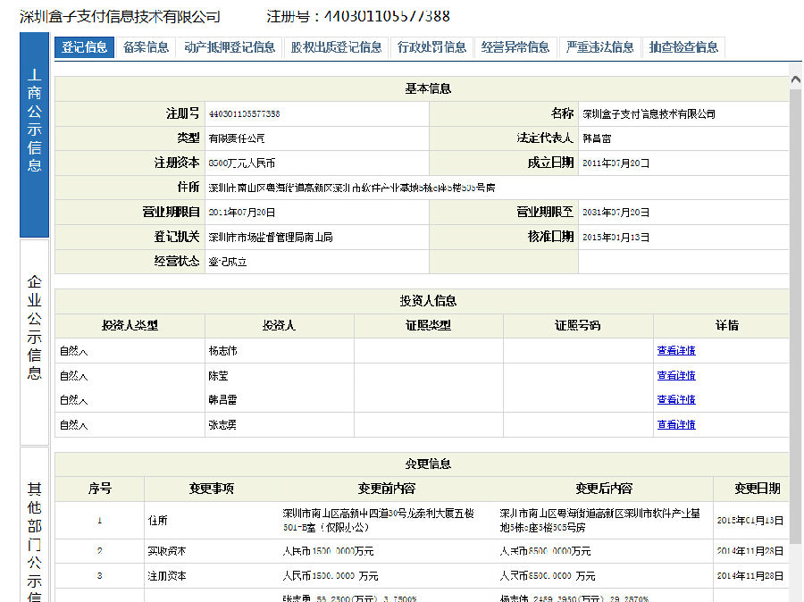
Task: Open 其他部门公示信息 in the sidebar
Action: [x=34, y=524]
